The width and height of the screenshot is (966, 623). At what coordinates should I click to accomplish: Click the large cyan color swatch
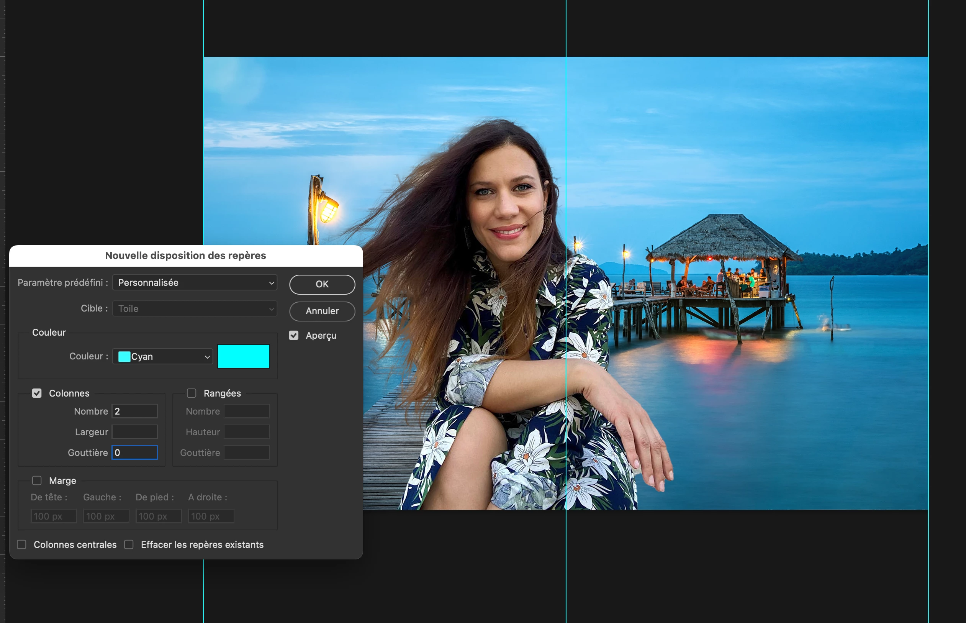point(244,356)
